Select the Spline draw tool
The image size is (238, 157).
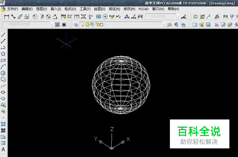pos(3,86)
